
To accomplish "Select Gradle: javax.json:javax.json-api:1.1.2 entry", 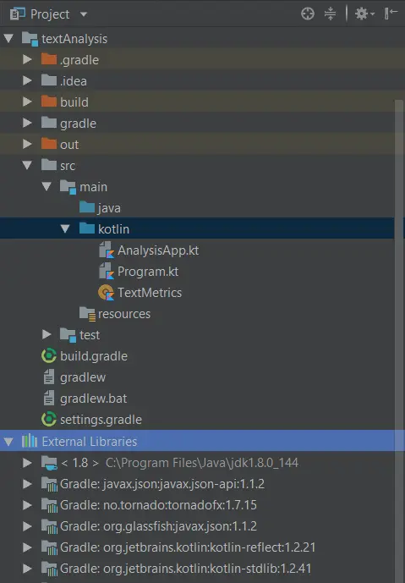I will 162,484.
